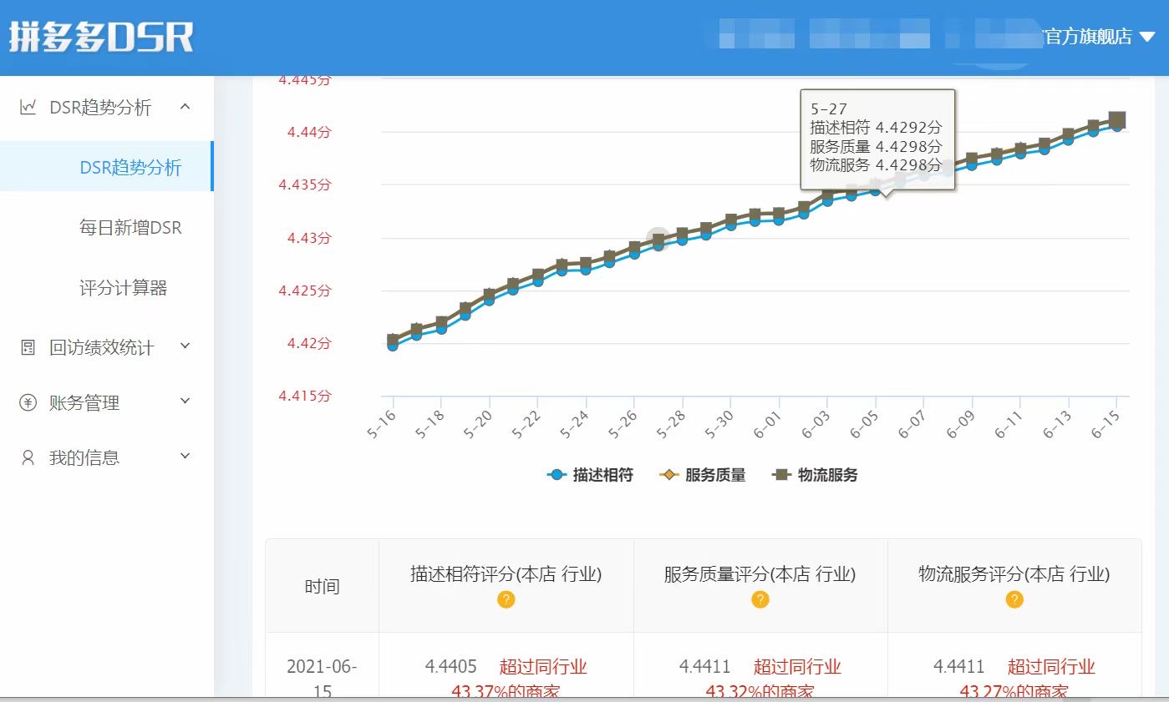Click the 超过同行业43.32%的商家 link
Screen dimensions: 1169x702
[x=799, y=678]
